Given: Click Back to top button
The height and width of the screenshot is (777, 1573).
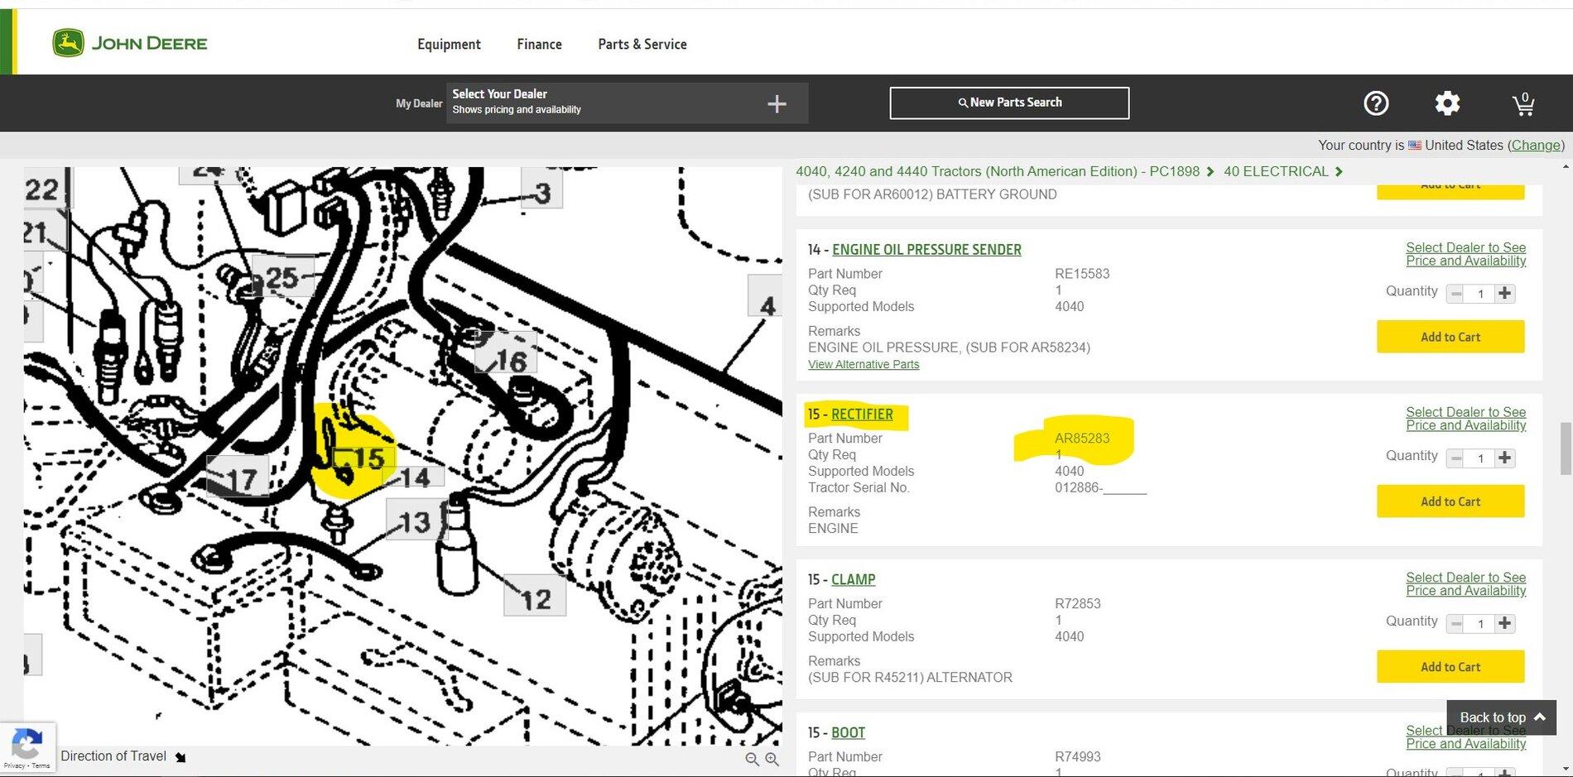Looking at the screenshot, I should point(1502,717).
